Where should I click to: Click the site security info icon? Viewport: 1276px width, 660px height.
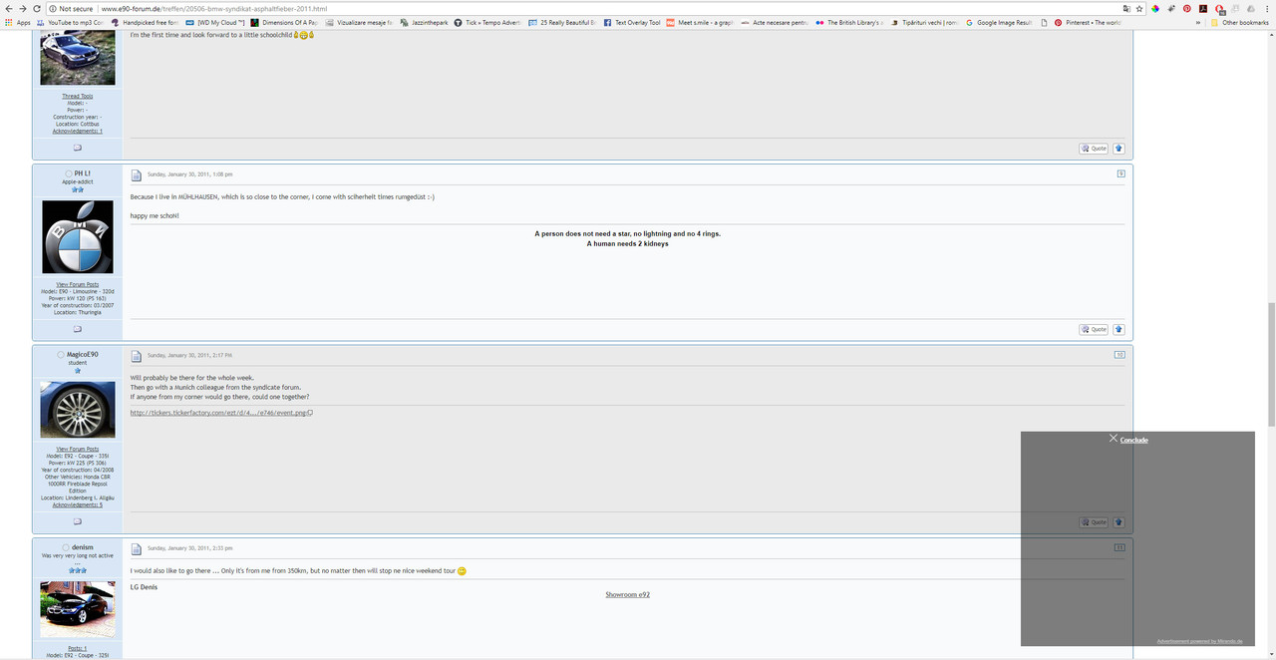pyautogui.click(x=53, y=8)
